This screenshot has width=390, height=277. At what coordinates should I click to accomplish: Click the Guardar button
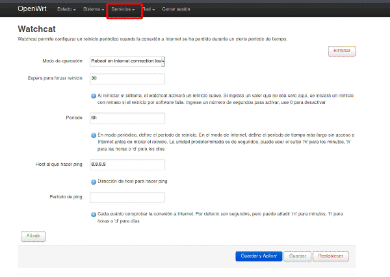click(298, 256)
